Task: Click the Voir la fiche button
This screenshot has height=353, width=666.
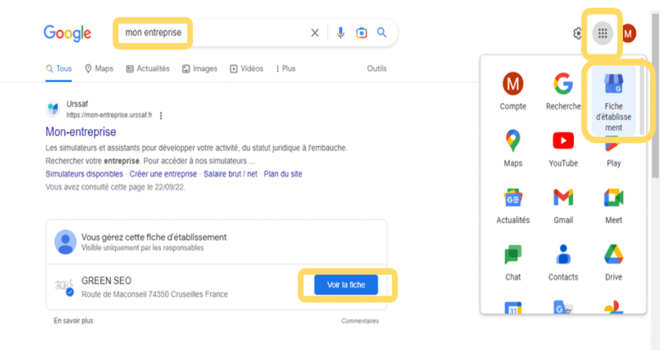Action: (346, 285)
